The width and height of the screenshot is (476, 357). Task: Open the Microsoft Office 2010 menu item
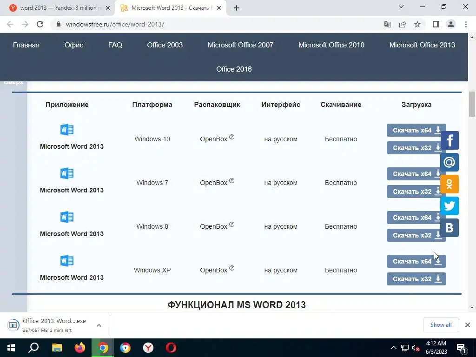[x=331, y=45]
